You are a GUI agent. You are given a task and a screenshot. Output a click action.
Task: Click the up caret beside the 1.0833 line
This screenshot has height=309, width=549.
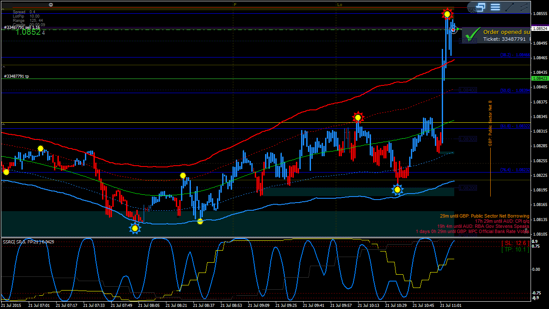[3, 124]
